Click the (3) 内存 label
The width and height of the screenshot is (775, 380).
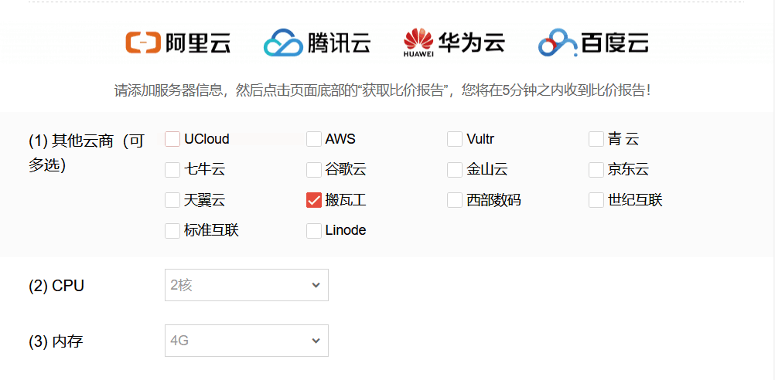click(56, 341)
